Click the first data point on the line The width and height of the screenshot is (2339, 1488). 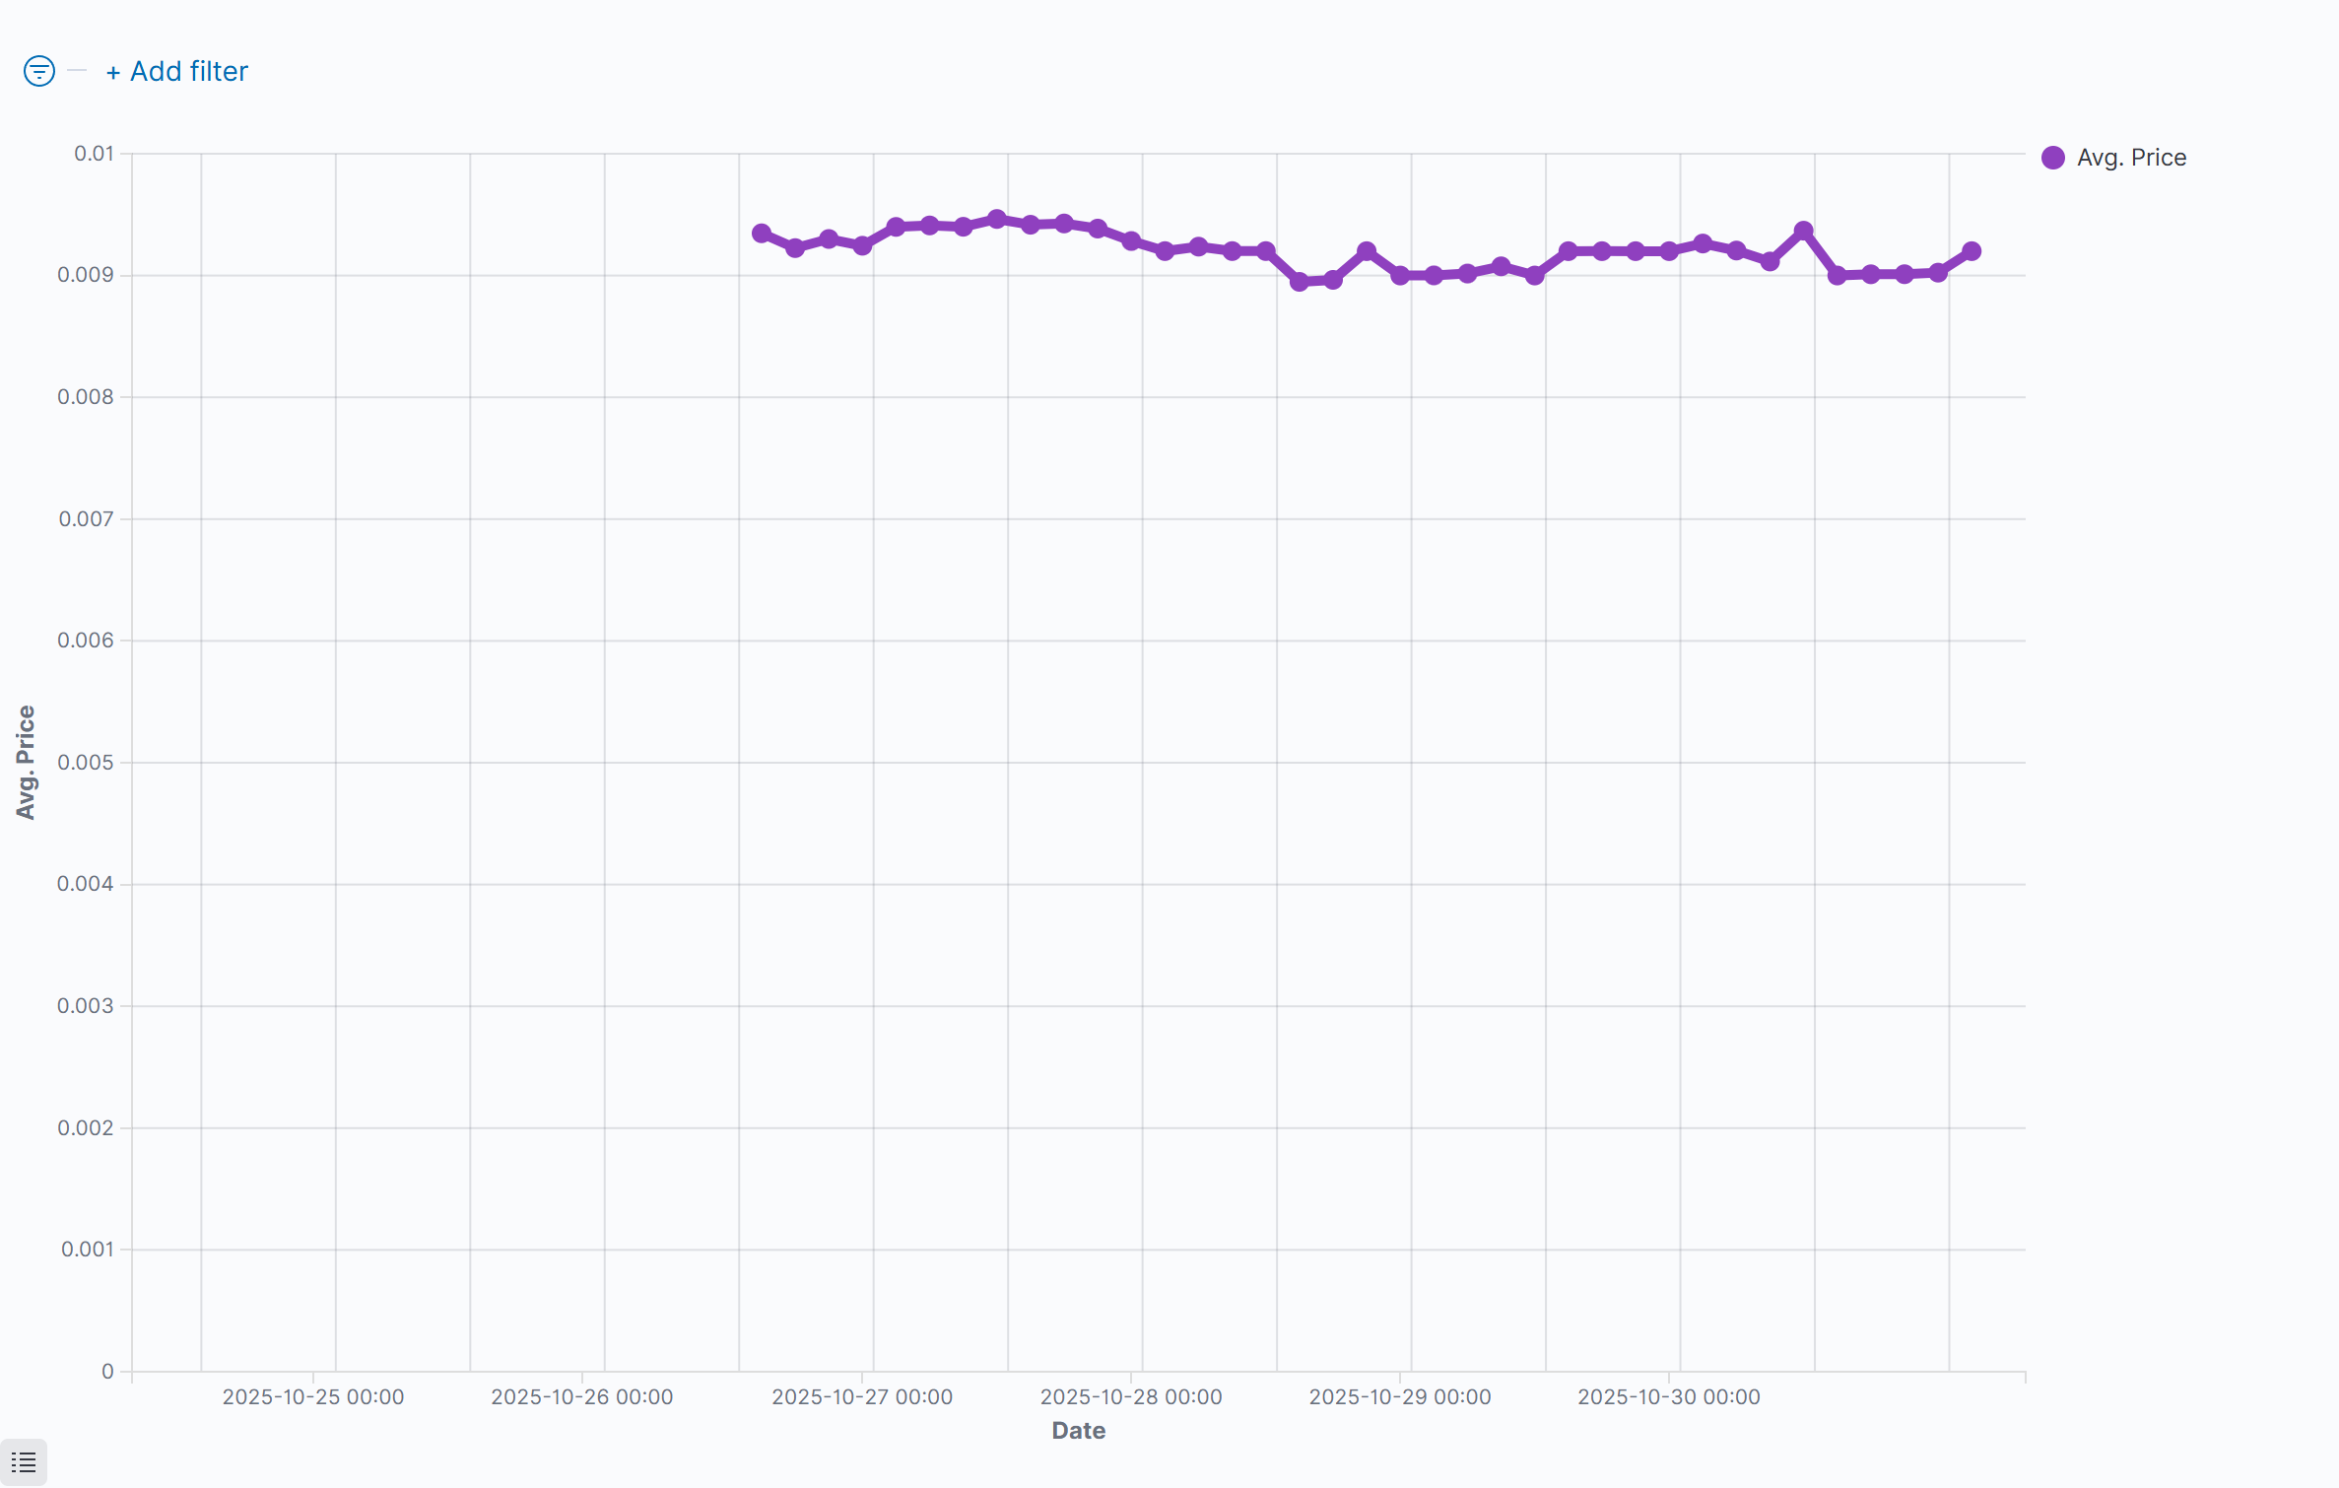[x=762, y=234]
